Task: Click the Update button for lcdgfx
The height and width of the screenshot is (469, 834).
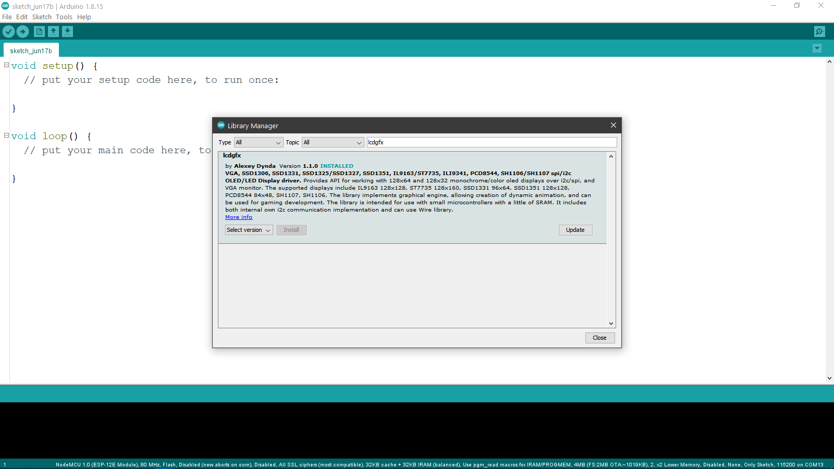Action: pos(575,230)
